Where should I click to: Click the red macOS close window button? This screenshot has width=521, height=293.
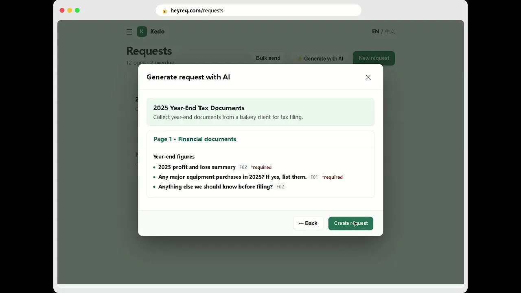point(62,10)
